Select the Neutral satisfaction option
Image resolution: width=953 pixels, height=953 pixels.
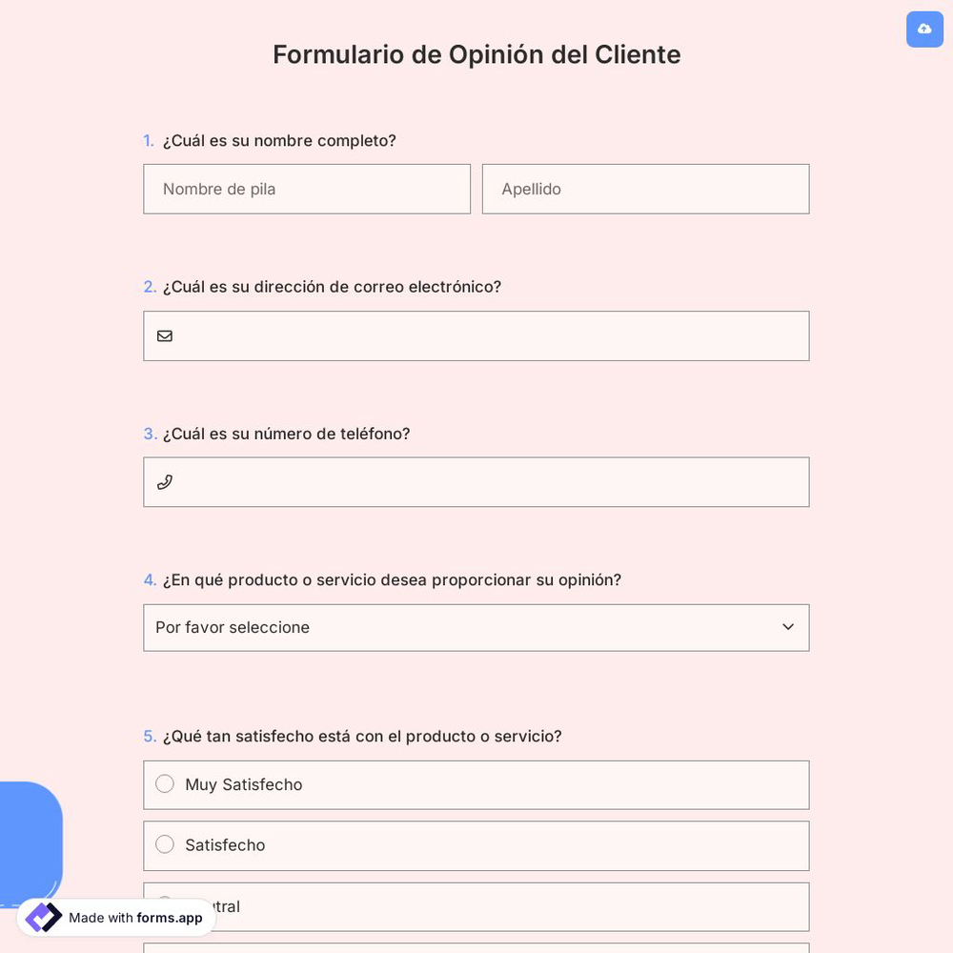(165, 905)
